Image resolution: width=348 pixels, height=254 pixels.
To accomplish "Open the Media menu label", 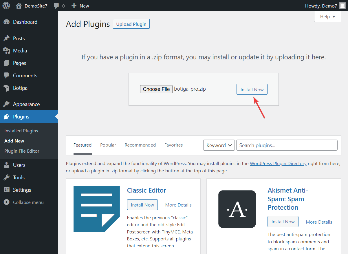I will 20,51.
